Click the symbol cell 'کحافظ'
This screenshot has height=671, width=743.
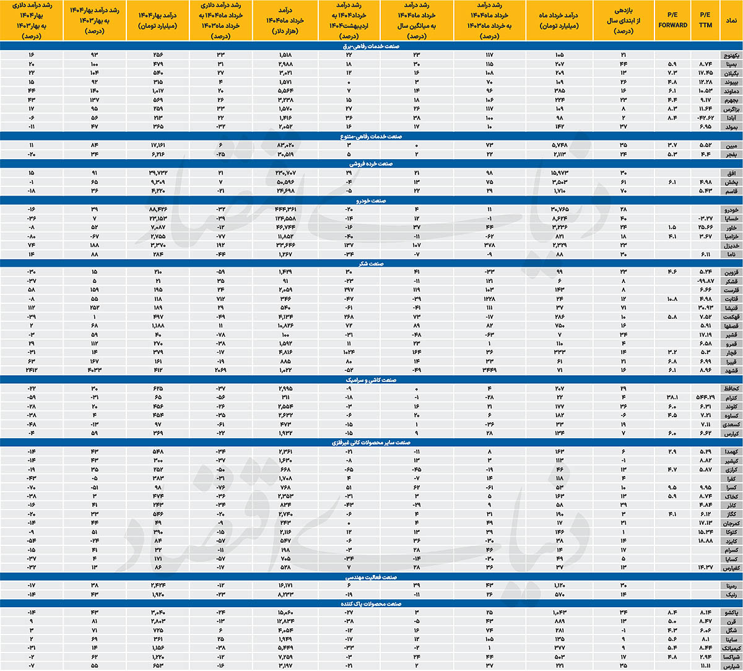click(731, 390)
